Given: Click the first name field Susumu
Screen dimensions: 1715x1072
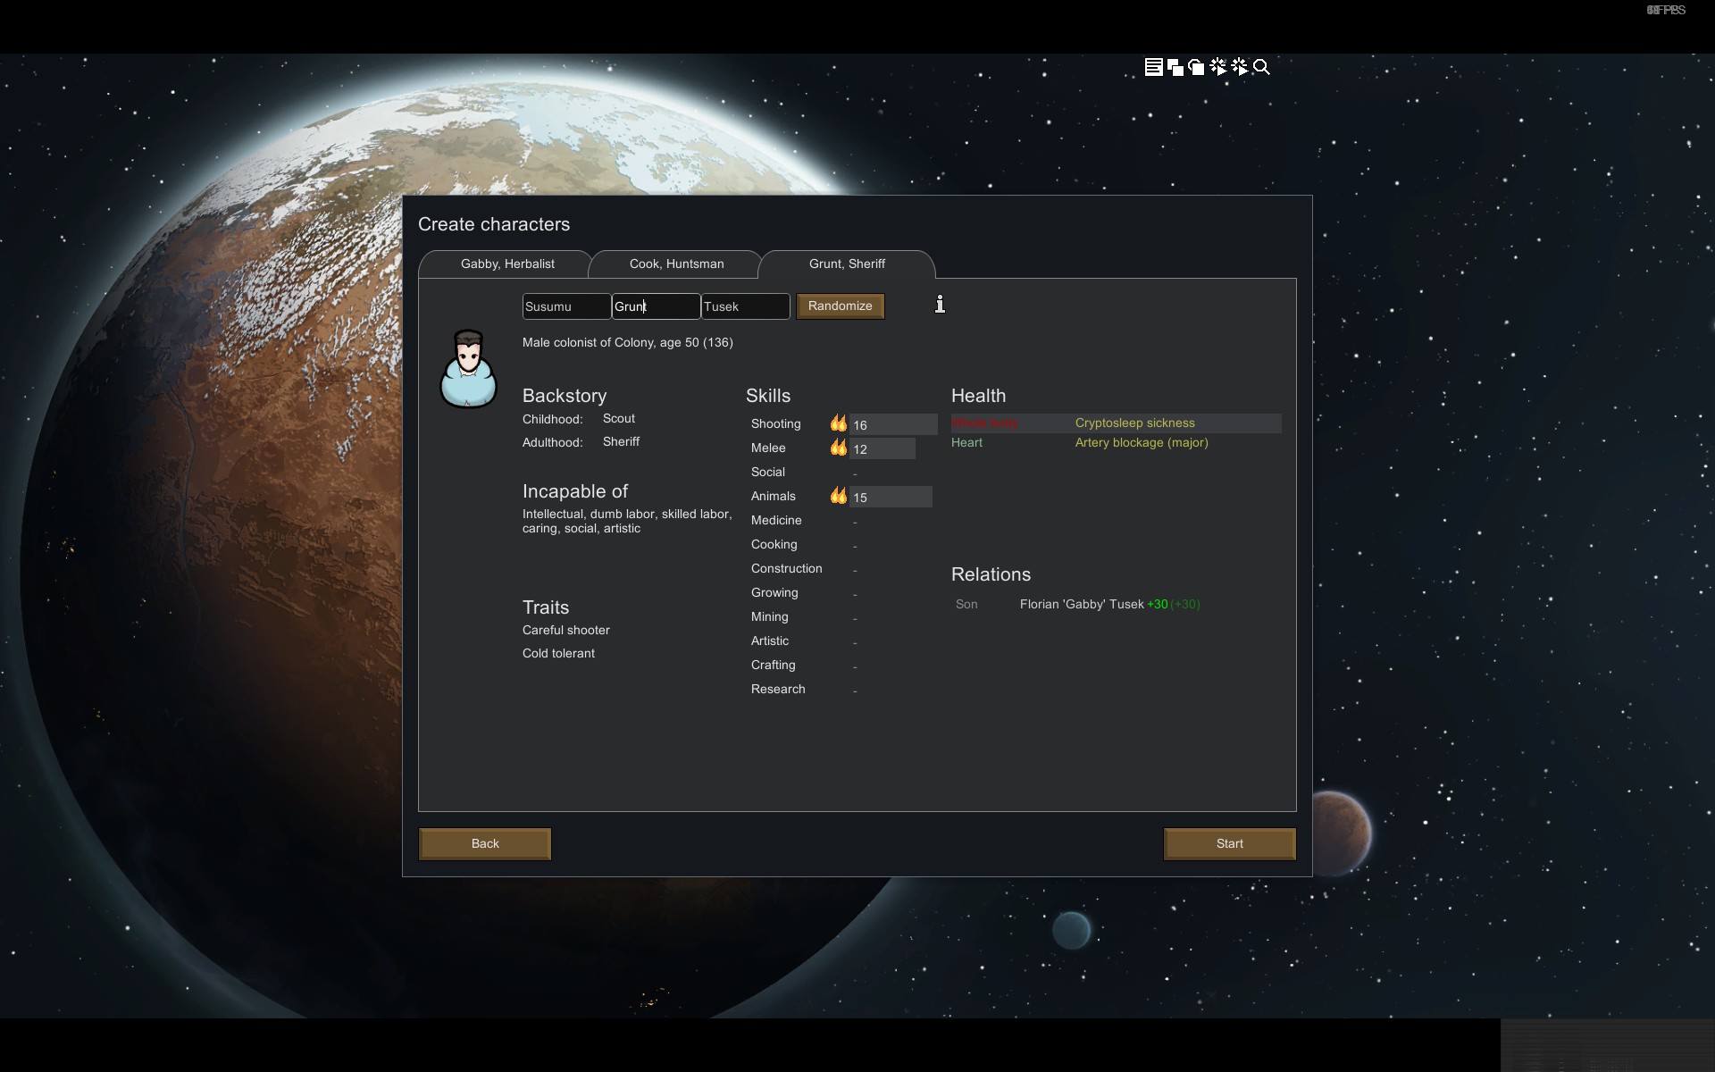Looking at the screenshot, I should tap(565, 306).
